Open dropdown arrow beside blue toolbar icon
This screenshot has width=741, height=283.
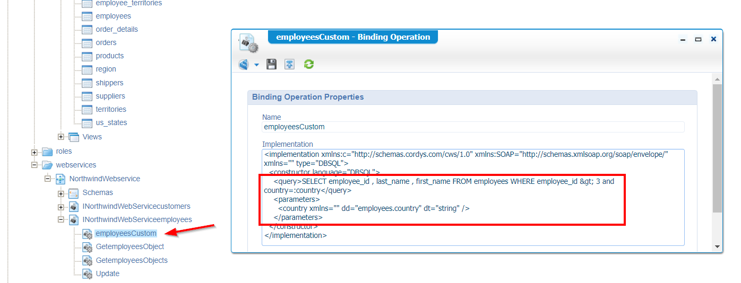coord(256,65)
